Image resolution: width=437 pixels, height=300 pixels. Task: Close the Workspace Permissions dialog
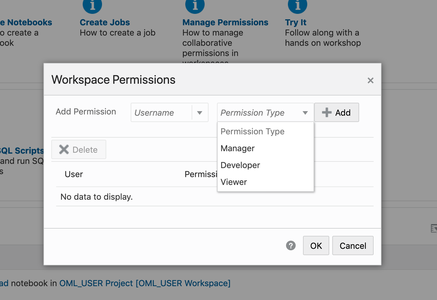tap(370, 80)
